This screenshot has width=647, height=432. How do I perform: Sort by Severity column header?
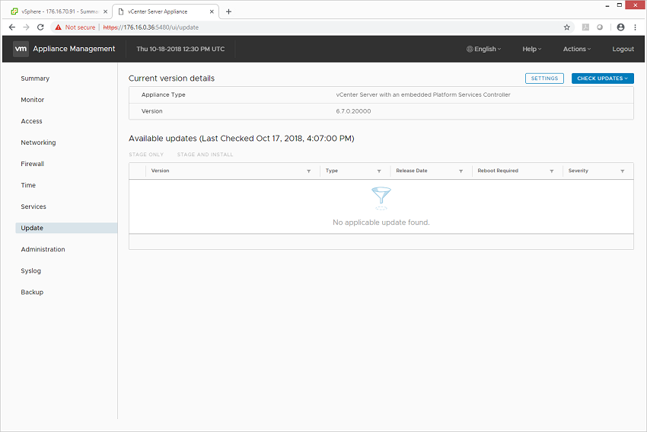tap(578, 171)
